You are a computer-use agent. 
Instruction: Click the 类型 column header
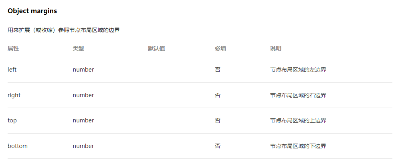[x=78, y=48]
